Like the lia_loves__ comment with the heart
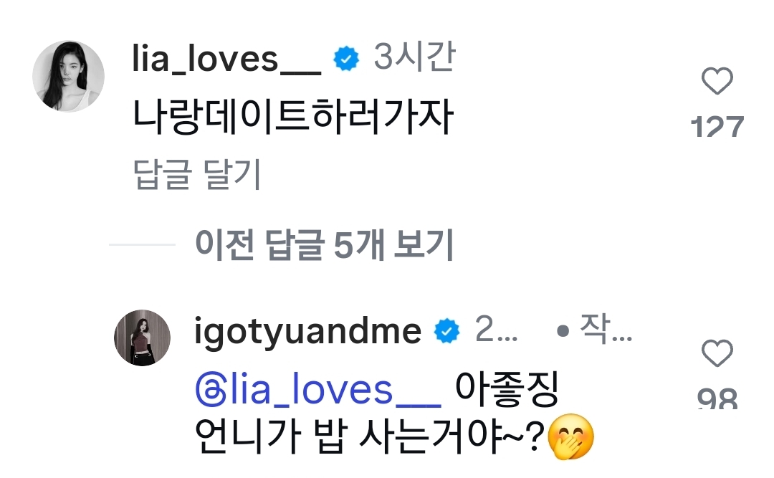 (716, 82)
